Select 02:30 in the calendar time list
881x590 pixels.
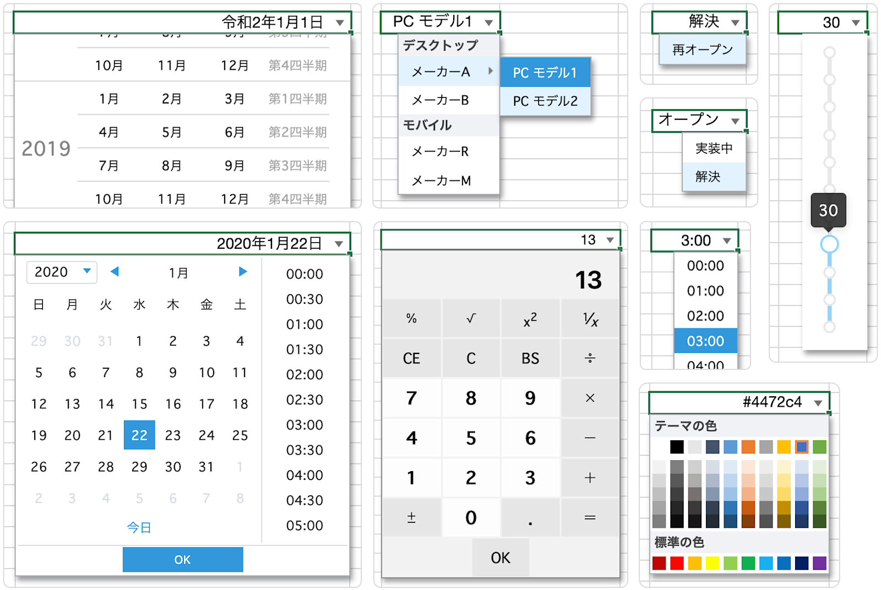(304, 400)
